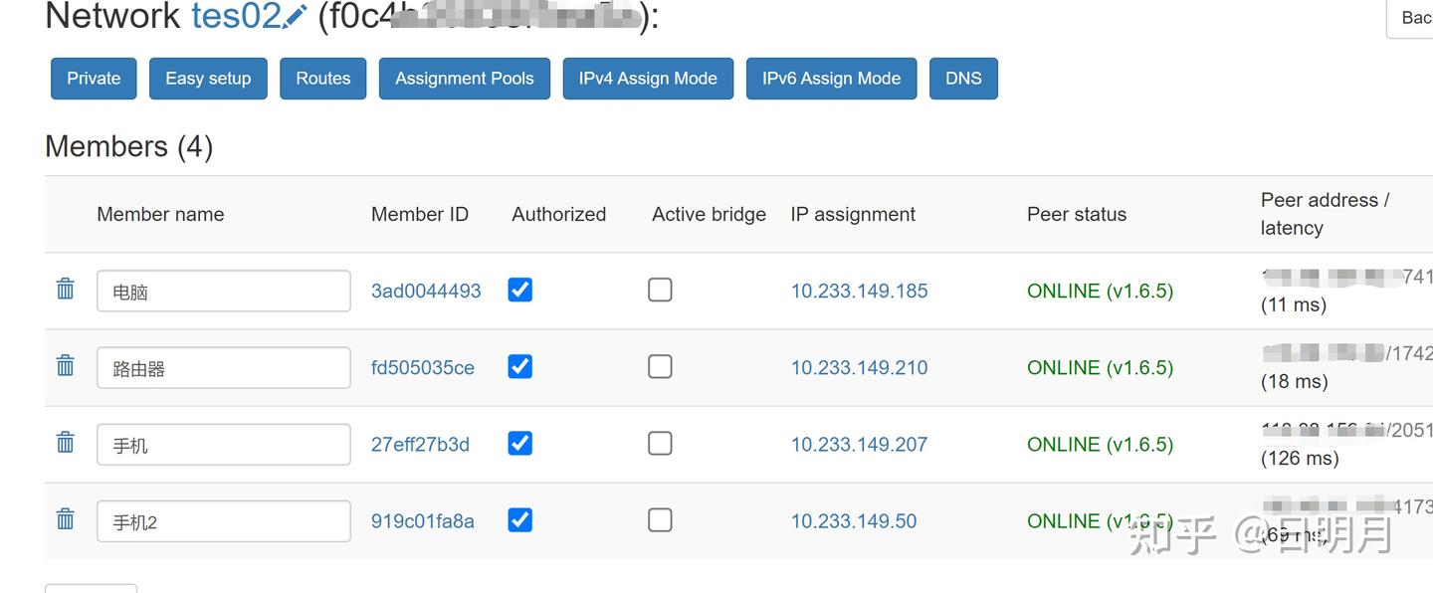Open IPv6 Assign Mode
Viewport: 1433px width, 593px height.
coord(832,79)
